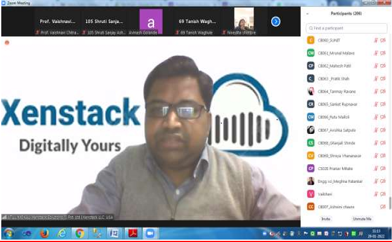392x242 pixels.
Task: Click CB060_SUNIT orange avatar
Action: point(311,40)
